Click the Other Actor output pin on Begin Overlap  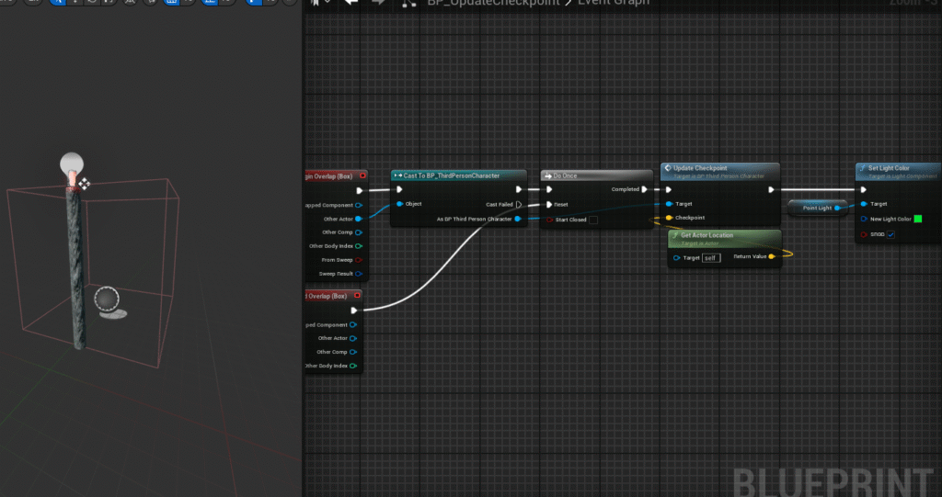(x=358, y=219)
